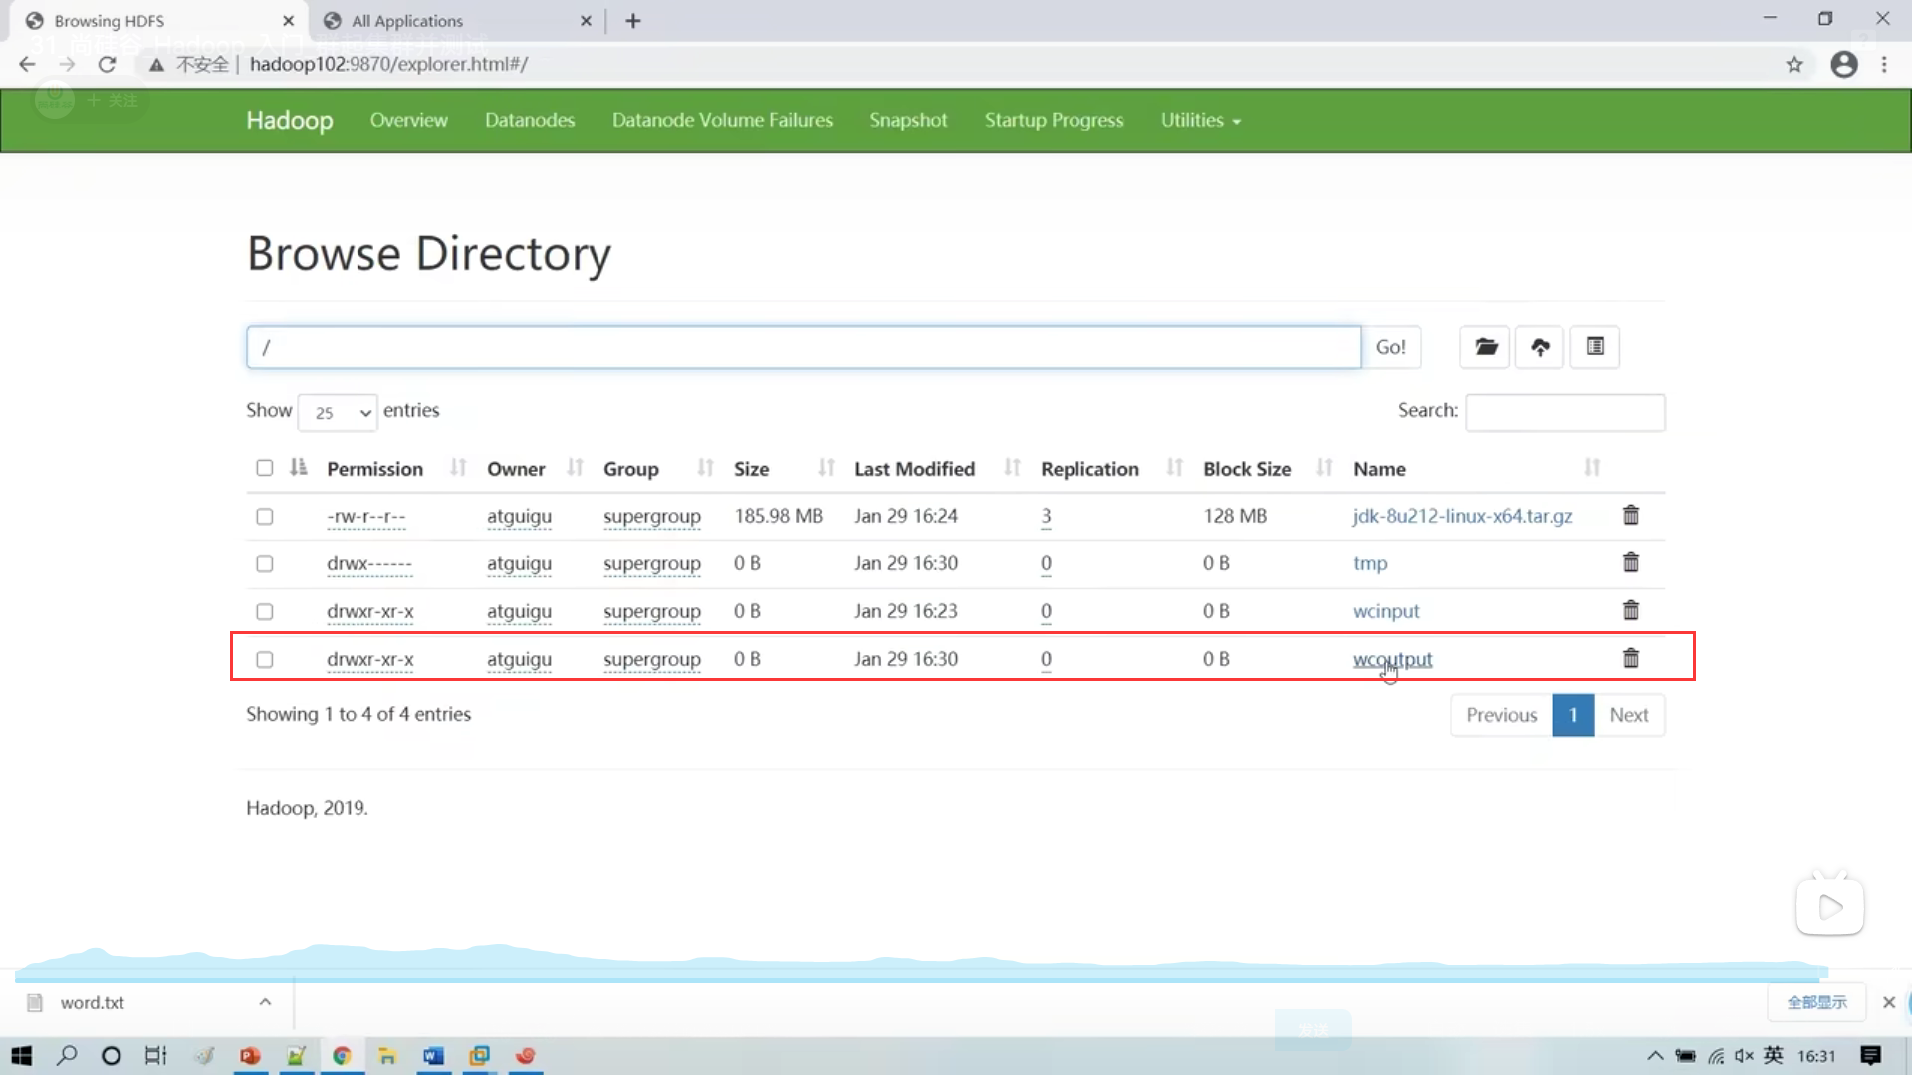Click the browser address bar URL
Viewport: 1912px width, 1075px height.
388,64
